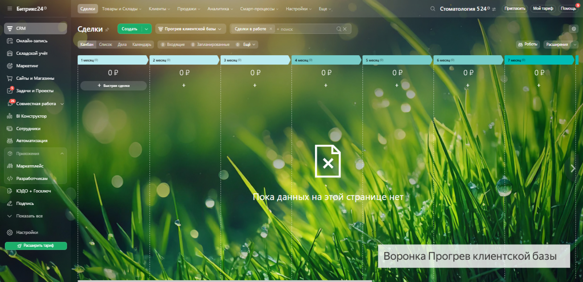Clear the filter with the X icon
Screen dimensions: 583x282
(345, 29)
